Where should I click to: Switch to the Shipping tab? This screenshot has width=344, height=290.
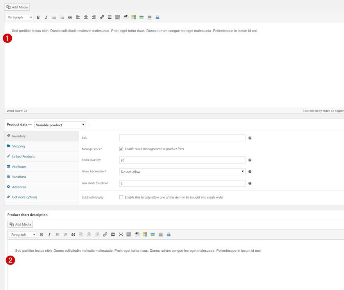(x=18, y=146)
